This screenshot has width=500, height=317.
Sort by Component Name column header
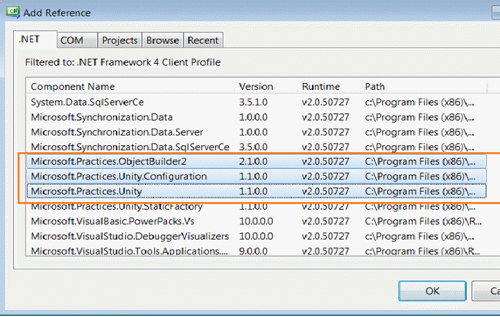pos(131,87)
